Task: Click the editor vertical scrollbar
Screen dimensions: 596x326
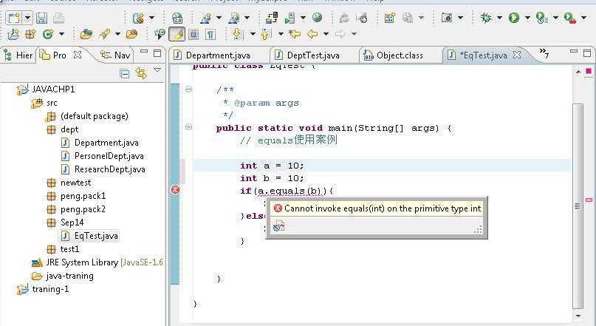Action: point(578,206)
